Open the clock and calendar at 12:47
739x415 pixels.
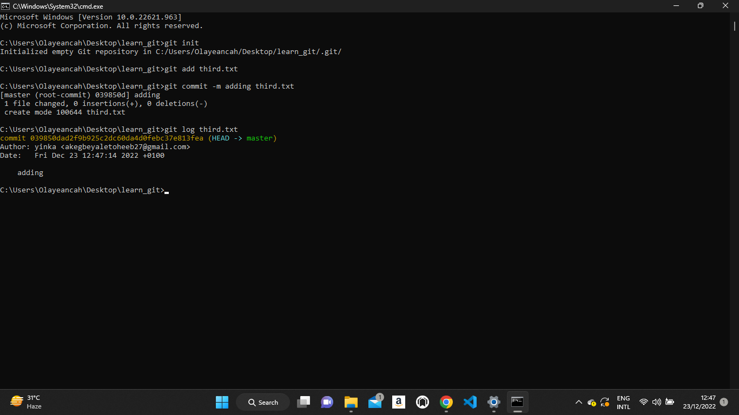(699, 402)
